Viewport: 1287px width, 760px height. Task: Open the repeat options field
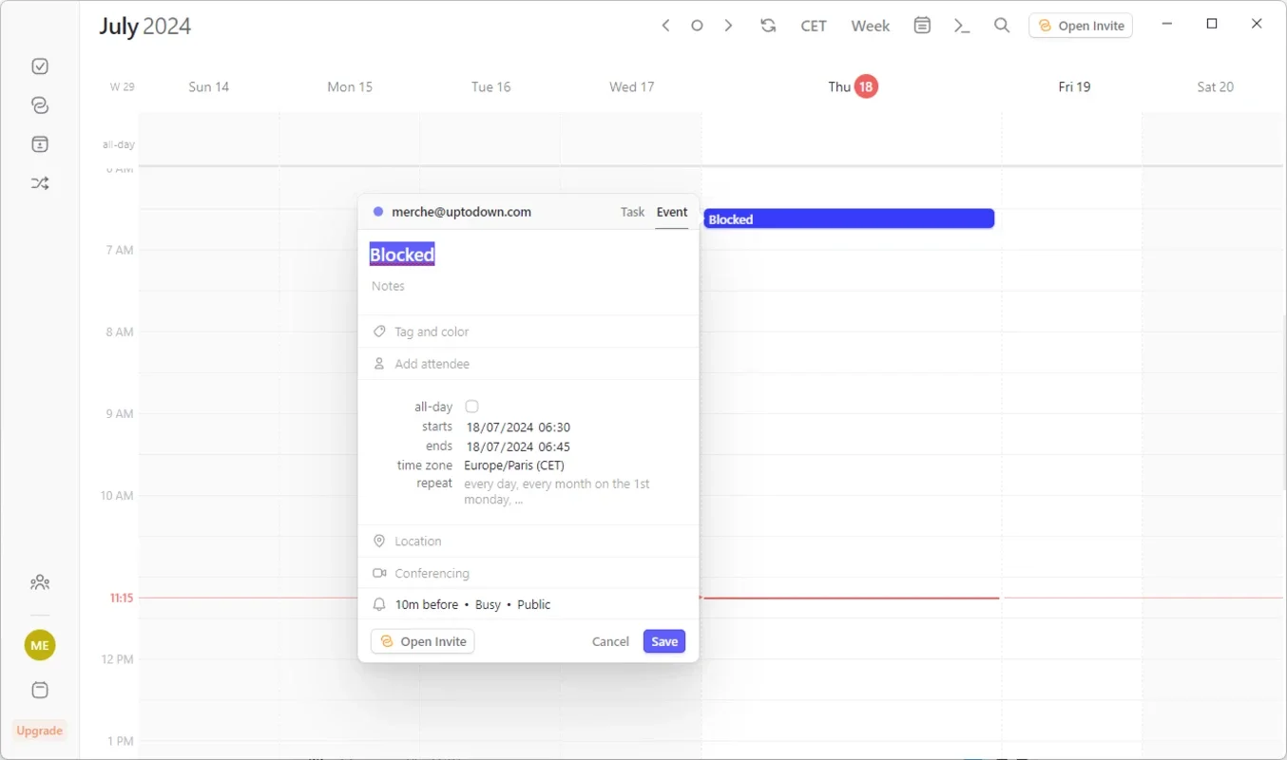click(x=557, y=491)
